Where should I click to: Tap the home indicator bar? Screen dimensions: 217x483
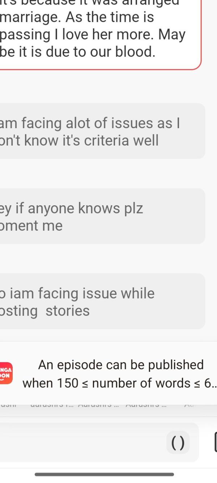pos(104,474)
